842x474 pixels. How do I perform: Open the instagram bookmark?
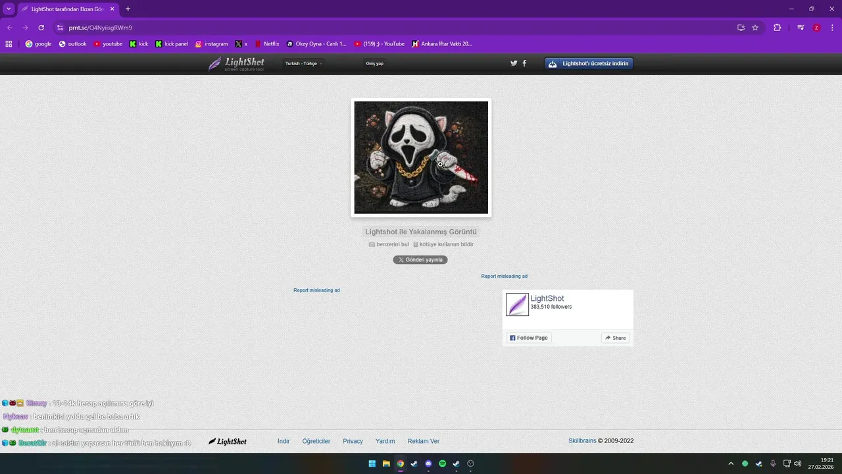211,44
